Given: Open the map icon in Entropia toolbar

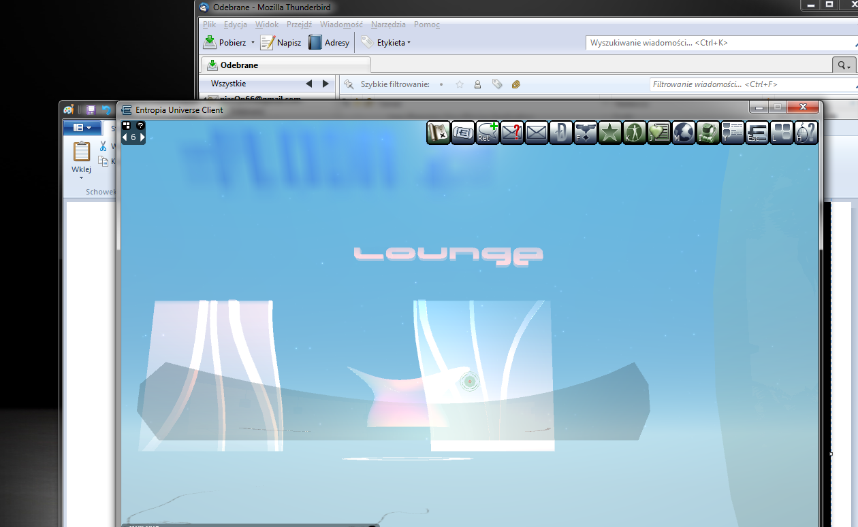Looking at the screenshot, I should click(438, 133).
